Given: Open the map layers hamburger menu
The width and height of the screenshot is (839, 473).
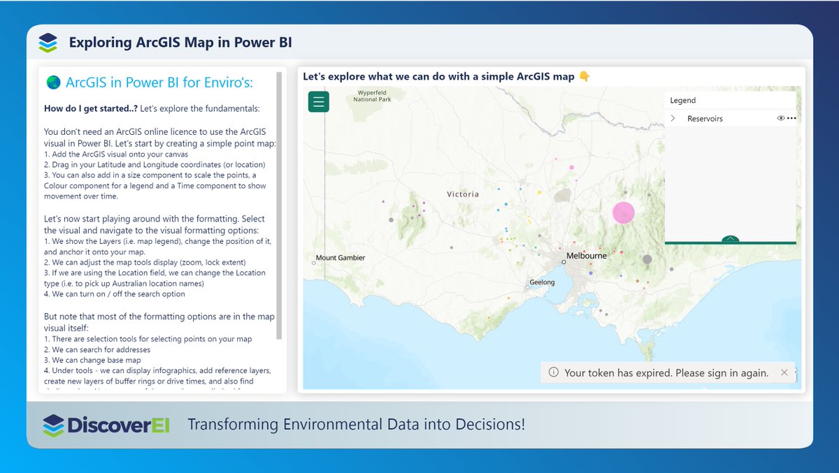Looking at the screenshot, I should point(318,101).
